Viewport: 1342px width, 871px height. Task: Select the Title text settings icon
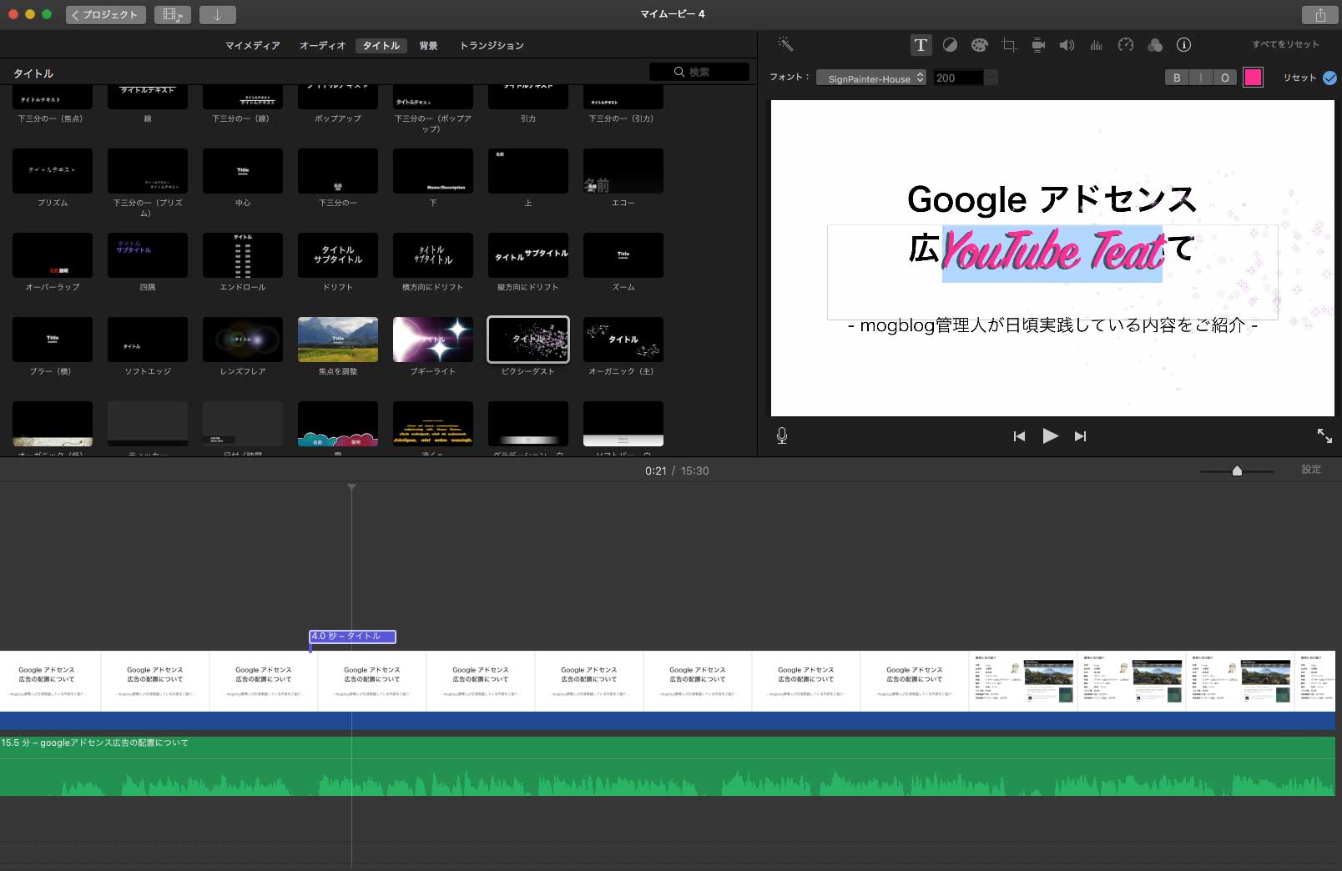point(921,45)
